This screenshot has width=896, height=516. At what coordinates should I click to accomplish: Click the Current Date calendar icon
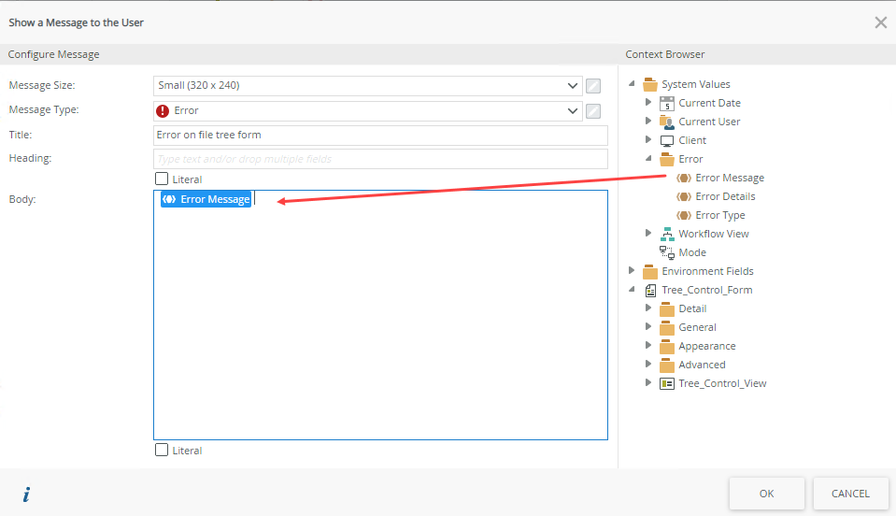[666, 104]
